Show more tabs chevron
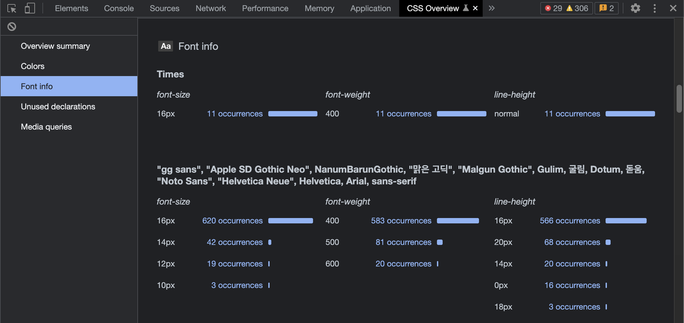Viewport: 684px width, 323px height. 491,8
